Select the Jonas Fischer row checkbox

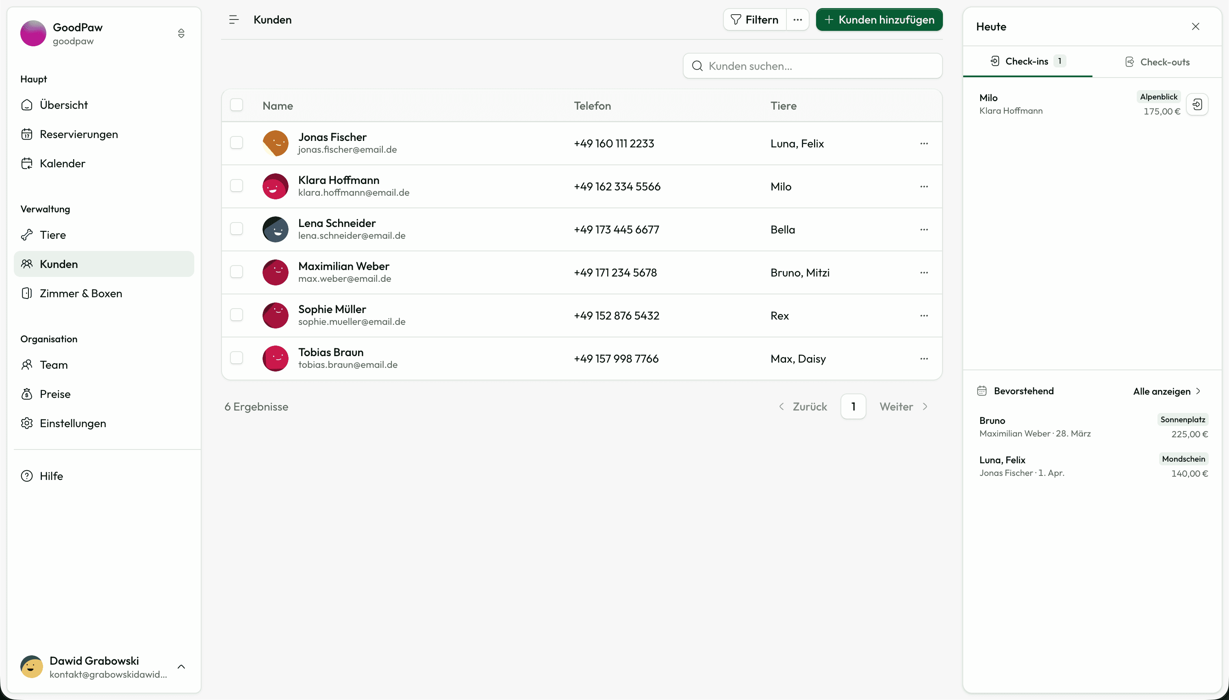point(236,143)
